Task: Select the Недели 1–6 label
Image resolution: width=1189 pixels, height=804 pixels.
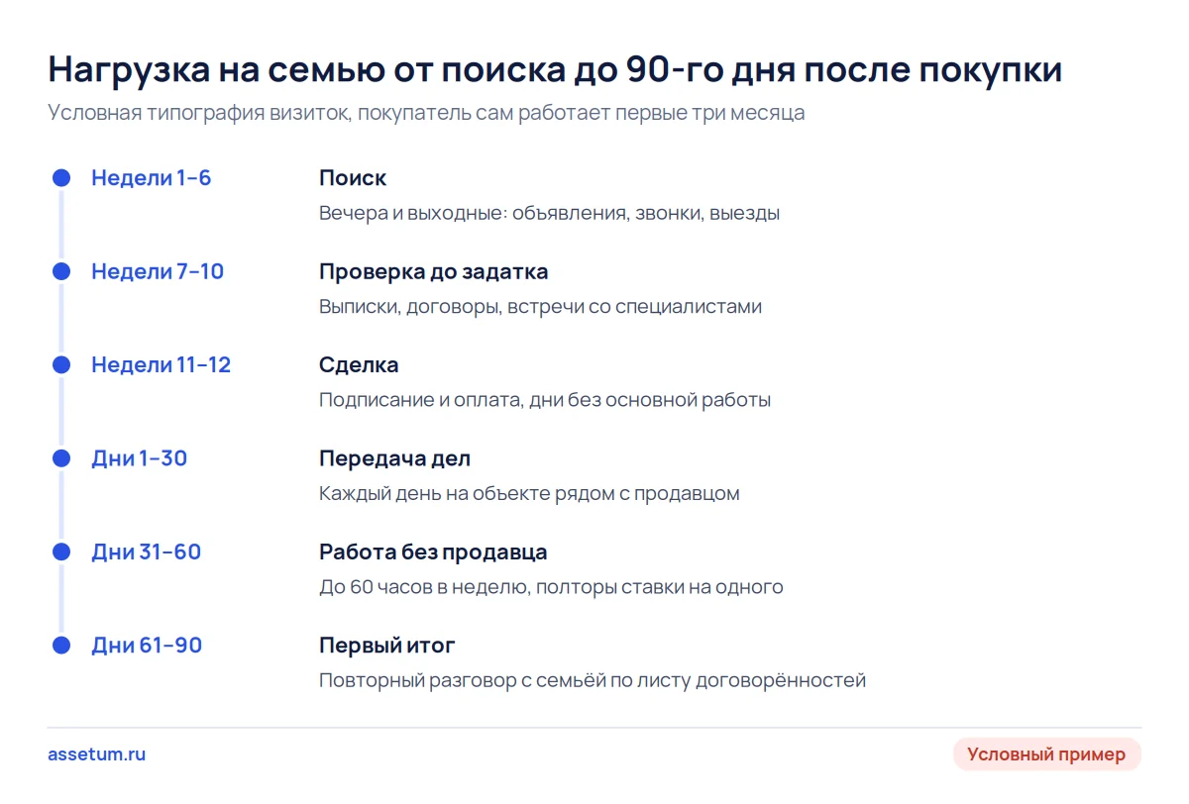Action: click(x=152, y=178)
